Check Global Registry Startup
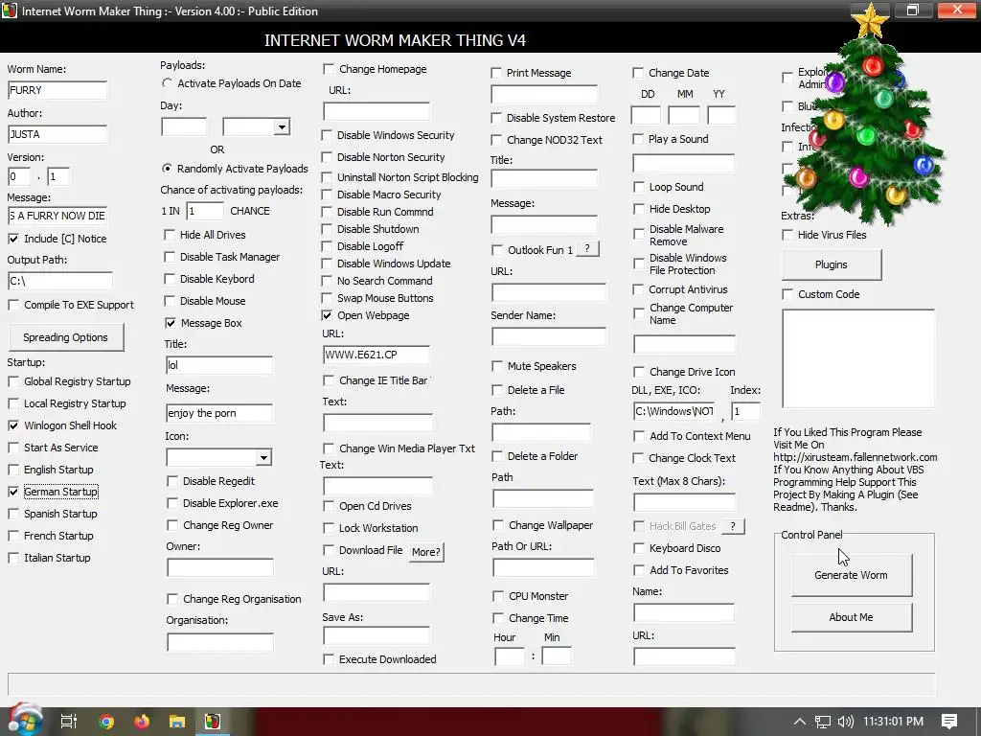The height and width of the screenshot is (736, 981). (x=13, y=381)
